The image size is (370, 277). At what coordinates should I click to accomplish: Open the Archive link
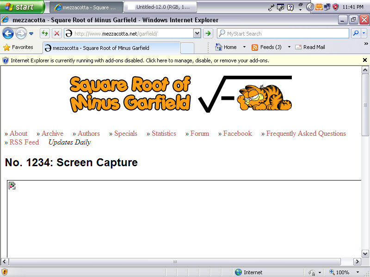52,133
